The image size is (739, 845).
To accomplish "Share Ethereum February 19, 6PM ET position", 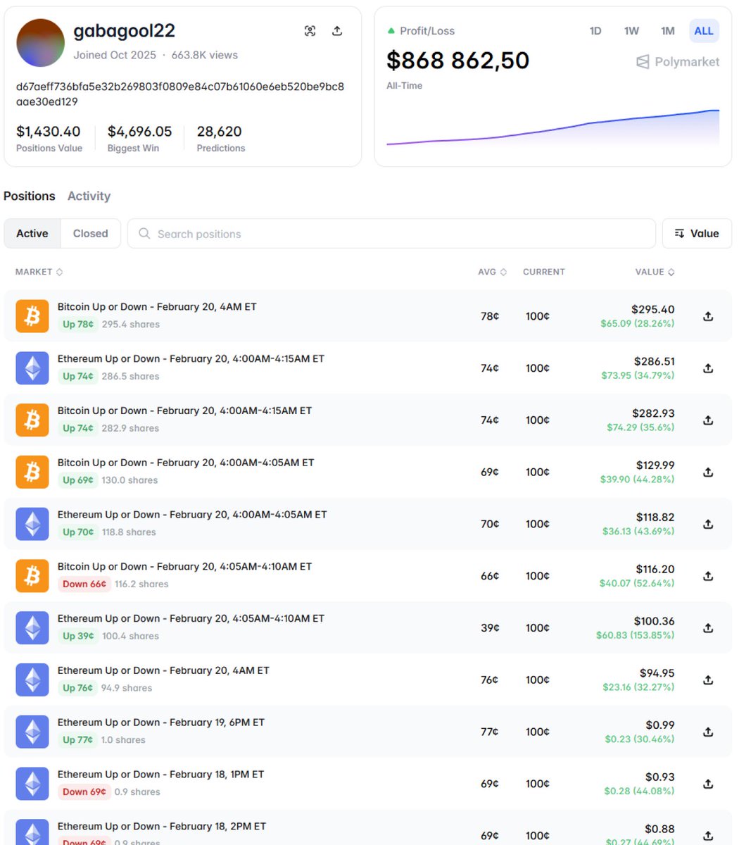I will 708,732.
